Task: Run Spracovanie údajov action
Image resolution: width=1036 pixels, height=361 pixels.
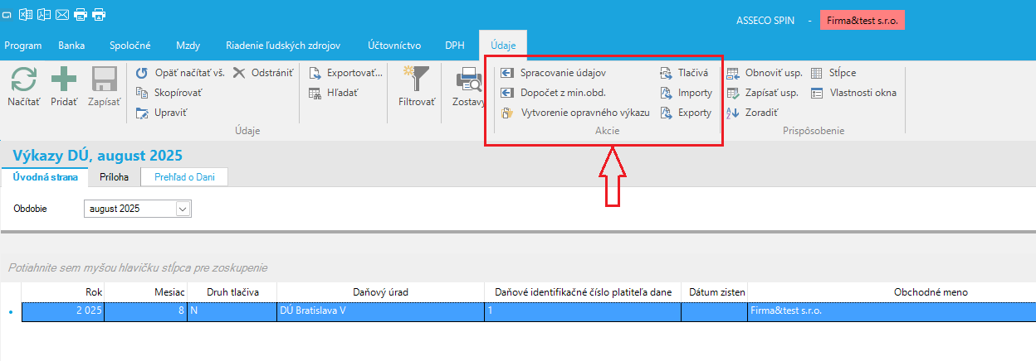Action: point(562,73)
